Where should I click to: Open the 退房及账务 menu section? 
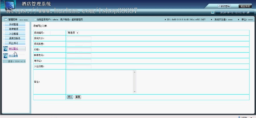point(14,38)
